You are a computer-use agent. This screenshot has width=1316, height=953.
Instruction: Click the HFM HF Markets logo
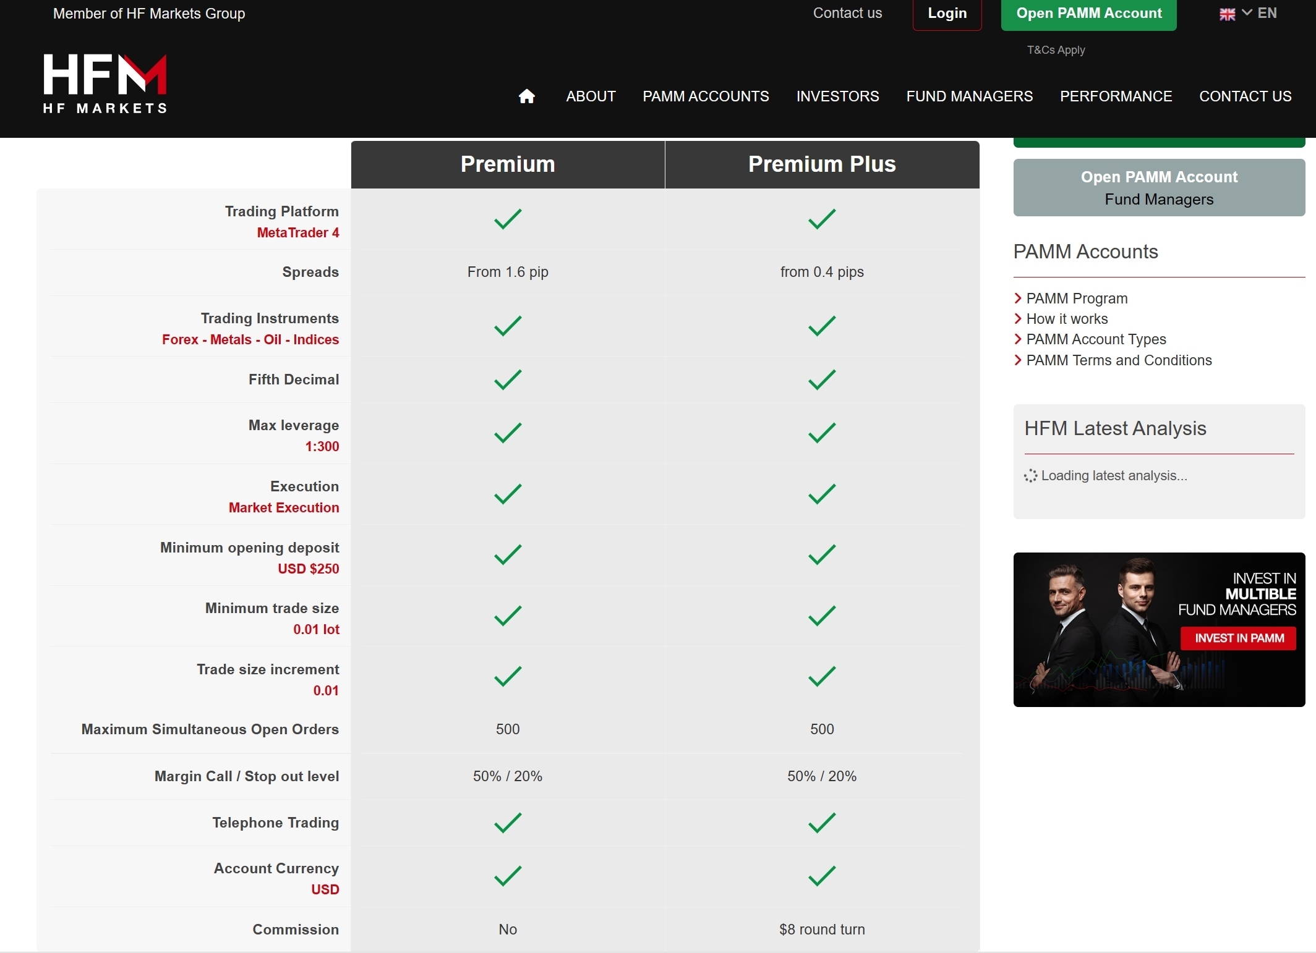(x=105, y=84)
